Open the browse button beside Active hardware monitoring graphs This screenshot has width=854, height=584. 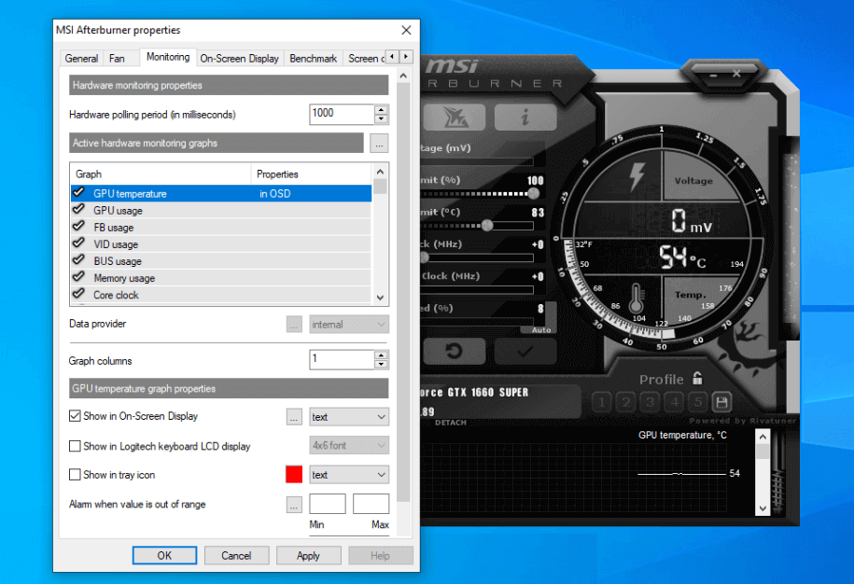(x=379, y=143)
